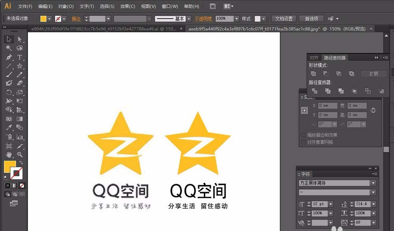The image size is (394, 231).
Task: Select the Magic Wand tool
Action: click(x=9, y=48)
